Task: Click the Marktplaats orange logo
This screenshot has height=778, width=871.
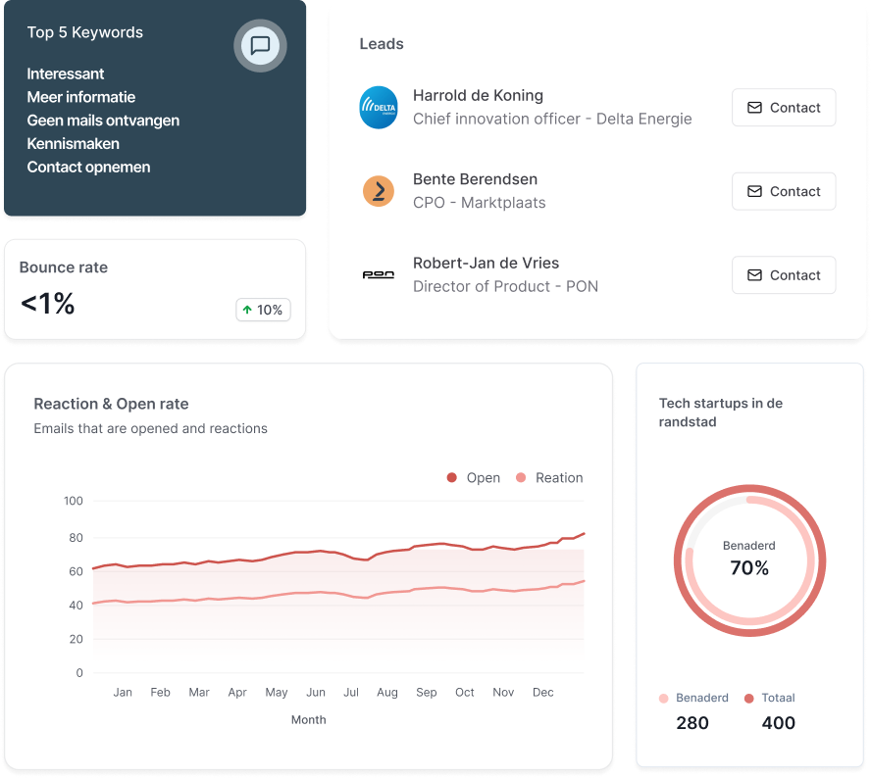Action: click(379, 191)
